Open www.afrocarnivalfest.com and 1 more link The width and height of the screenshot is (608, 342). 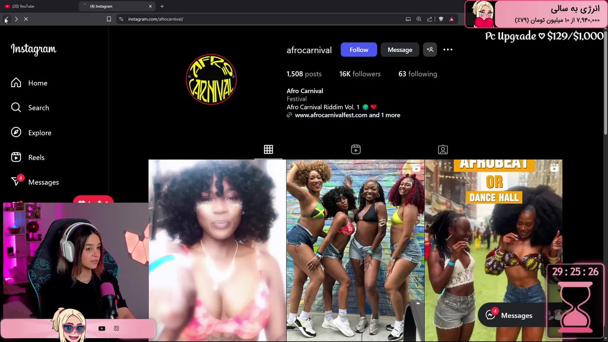[x=347, y=115]
